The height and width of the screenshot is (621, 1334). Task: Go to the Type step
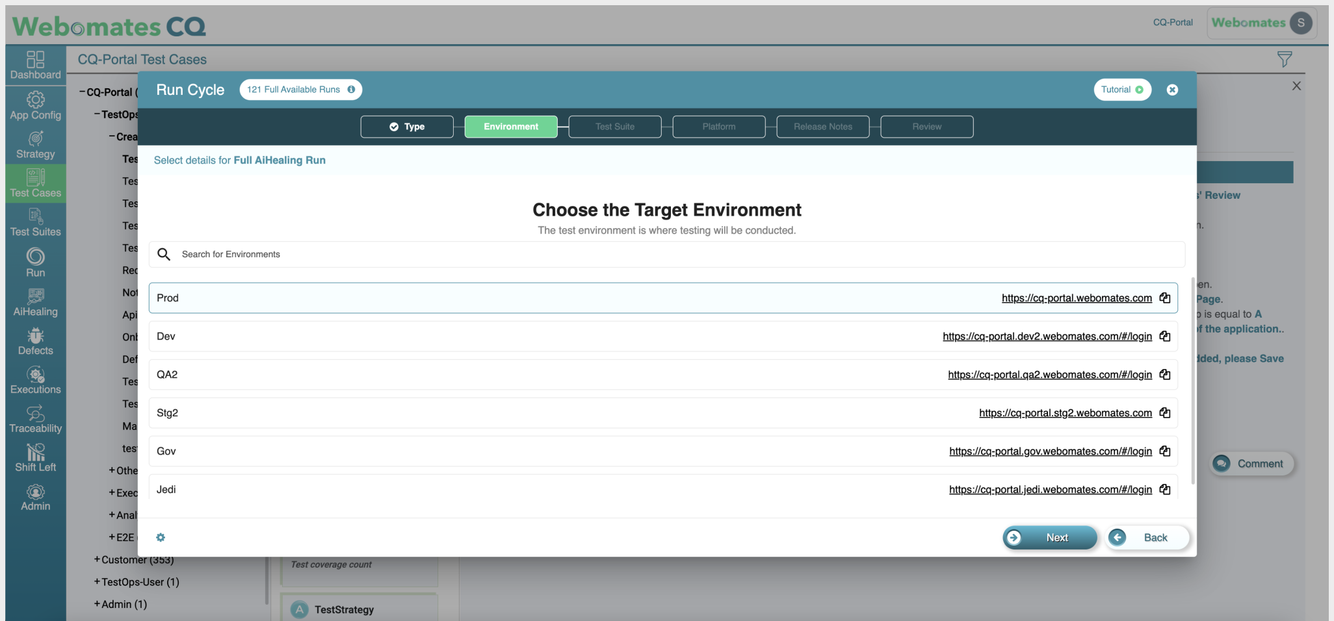tap(407, 127)
